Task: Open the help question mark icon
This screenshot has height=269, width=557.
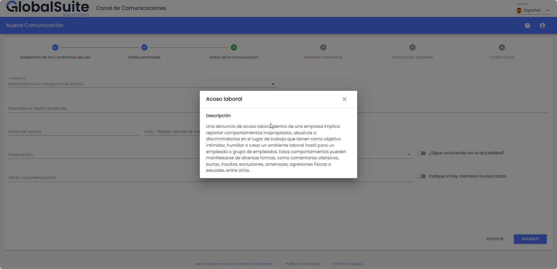Action: pyautogui.click(x=527, y=26)
